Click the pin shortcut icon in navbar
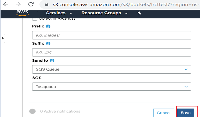This screenshot has width=200, height=117. tap(140, 13)
